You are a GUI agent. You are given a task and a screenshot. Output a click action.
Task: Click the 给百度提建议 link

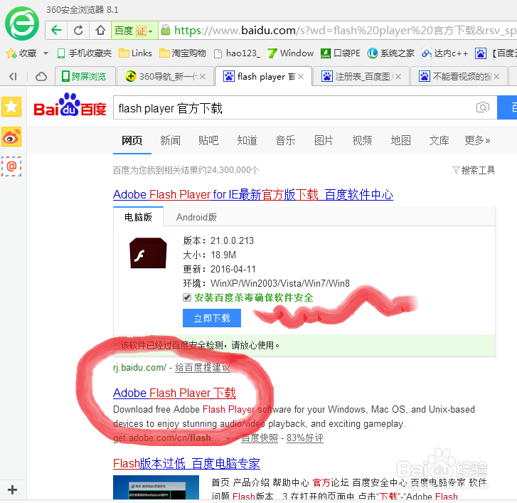(x=203, y=367)
